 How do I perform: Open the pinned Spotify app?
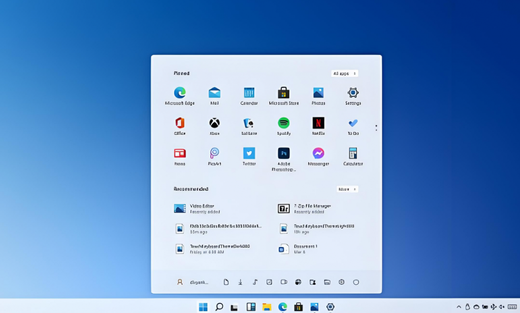click(x=283, y=123)
